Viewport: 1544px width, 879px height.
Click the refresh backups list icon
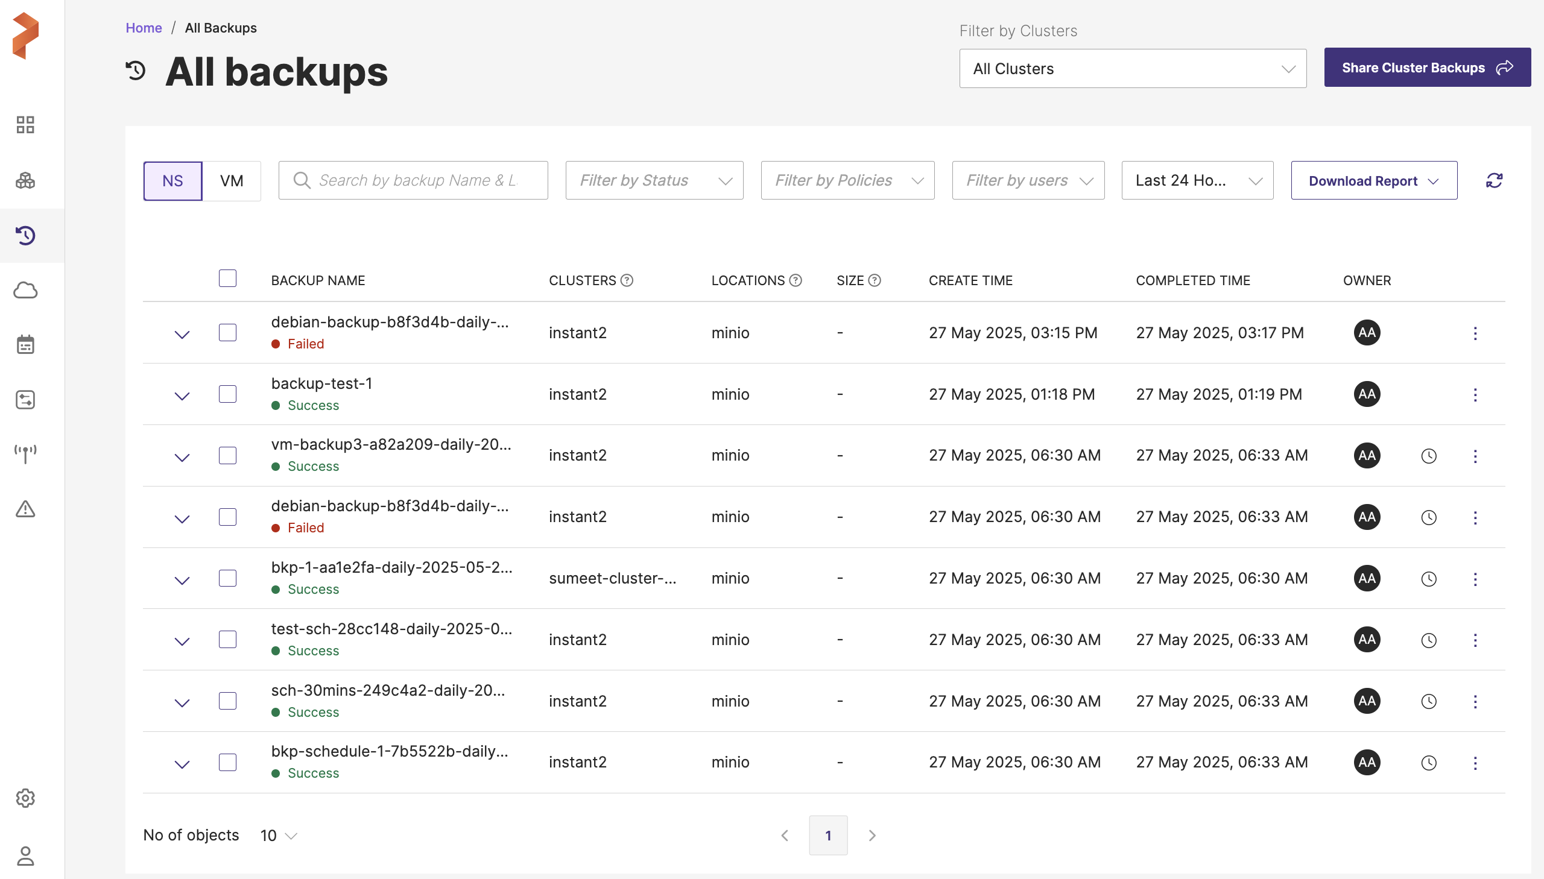1494,180
